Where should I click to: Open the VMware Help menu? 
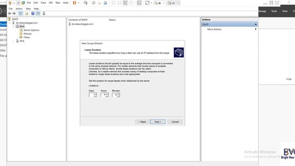[x=65, y=3]
